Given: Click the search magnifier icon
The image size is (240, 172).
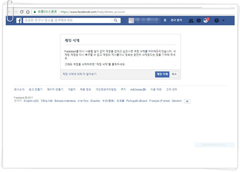Looking at the screenshot, I should click(116, 20).
